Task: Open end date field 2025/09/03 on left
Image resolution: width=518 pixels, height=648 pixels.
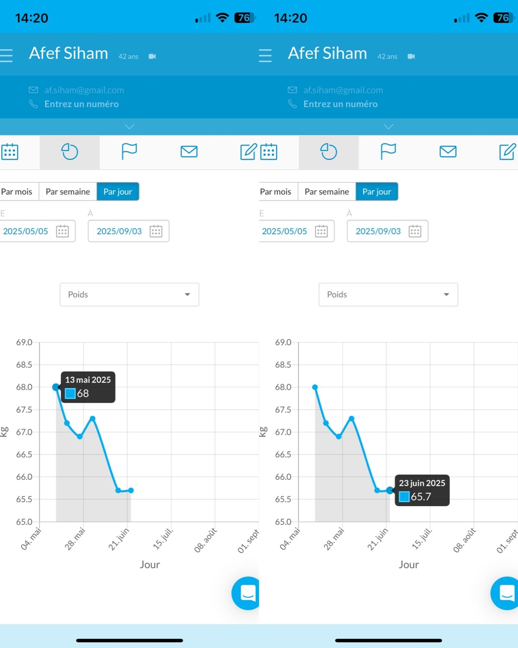Action: [129, 231]
